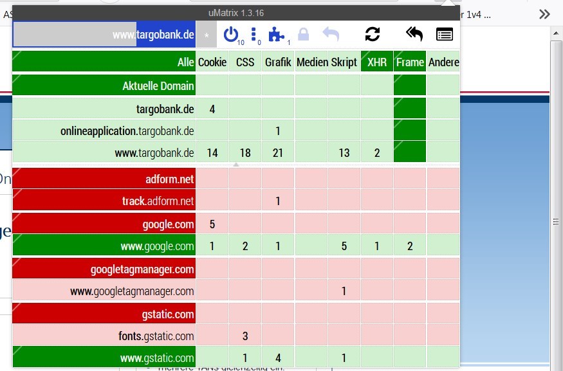Image resolution: width=563 pixels, height=371 pixels.
Task: Click the page scrollbar thumb
Action: point(556,222)
